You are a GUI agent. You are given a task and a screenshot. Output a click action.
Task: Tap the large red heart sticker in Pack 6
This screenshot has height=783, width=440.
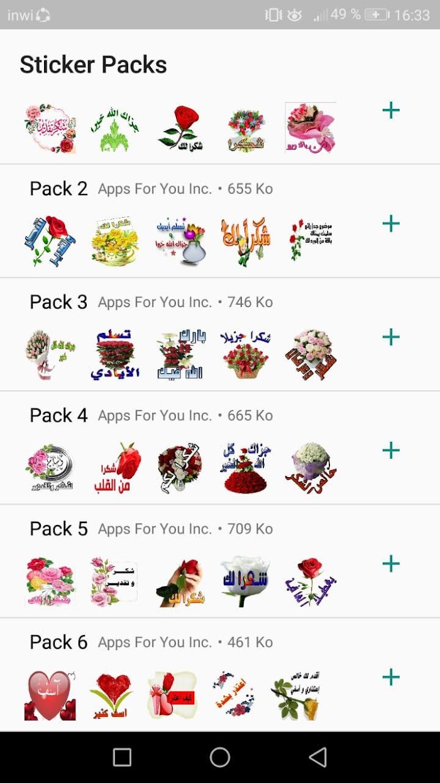(x=50, y=696)
